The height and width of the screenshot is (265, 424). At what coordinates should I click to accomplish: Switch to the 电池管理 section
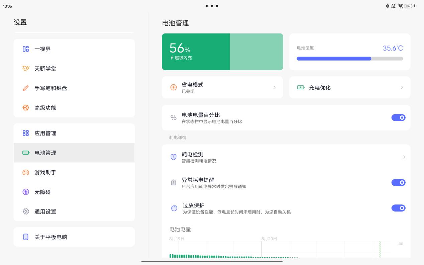[45, 153]
